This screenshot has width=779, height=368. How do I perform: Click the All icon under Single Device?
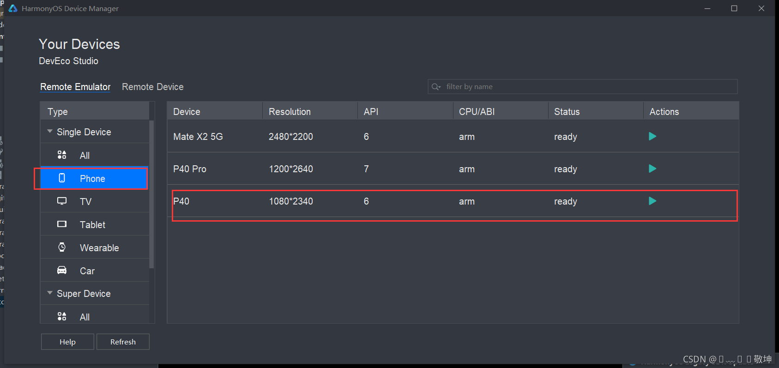(62, 155)
